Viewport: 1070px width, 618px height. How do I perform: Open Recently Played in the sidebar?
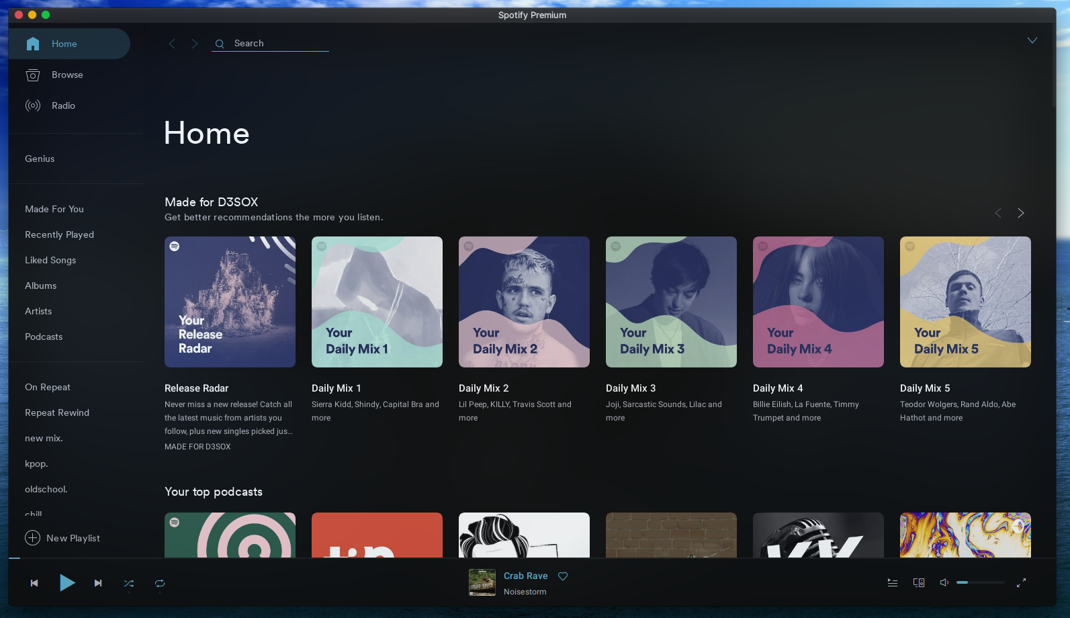[x=59, y=234]
